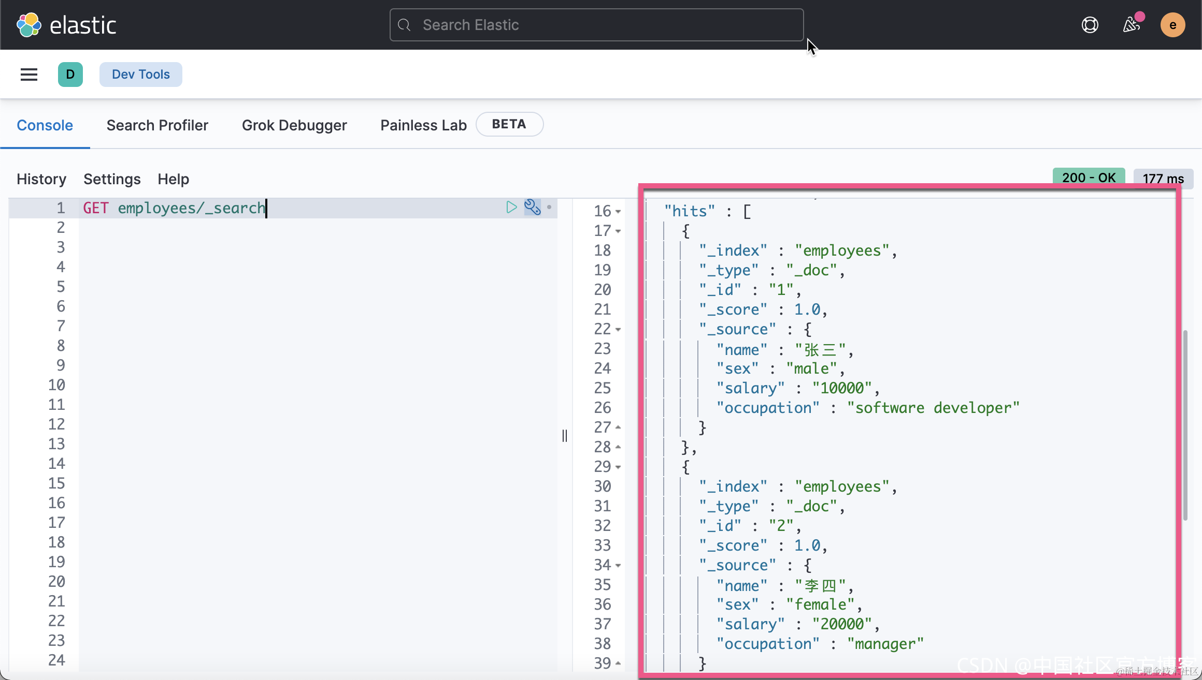1202x680 pixels.
Task: Open console Settings
Action: (x=112, y=179)
